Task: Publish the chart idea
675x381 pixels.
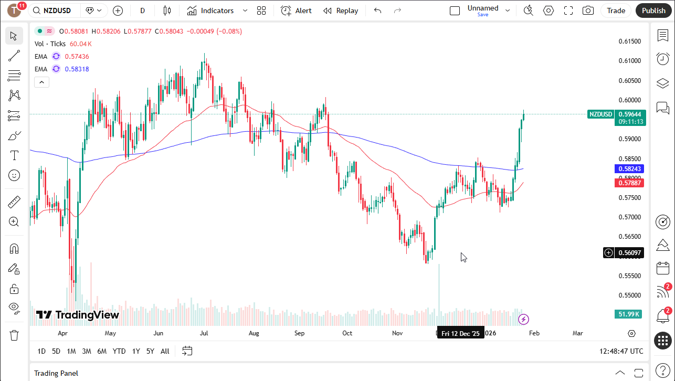Action: pos(653,10)
